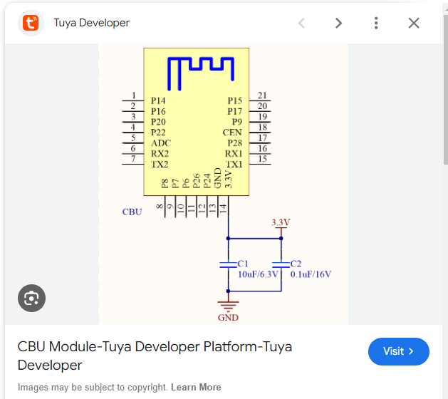Click the 0.1uF/16V capacitor label

pyautogui.click(x=311, y=274)
